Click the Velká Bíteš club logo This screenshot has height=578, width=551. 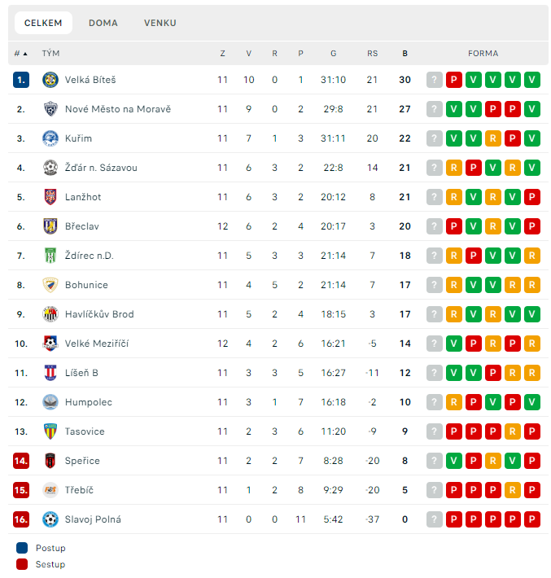coord(50,80)
